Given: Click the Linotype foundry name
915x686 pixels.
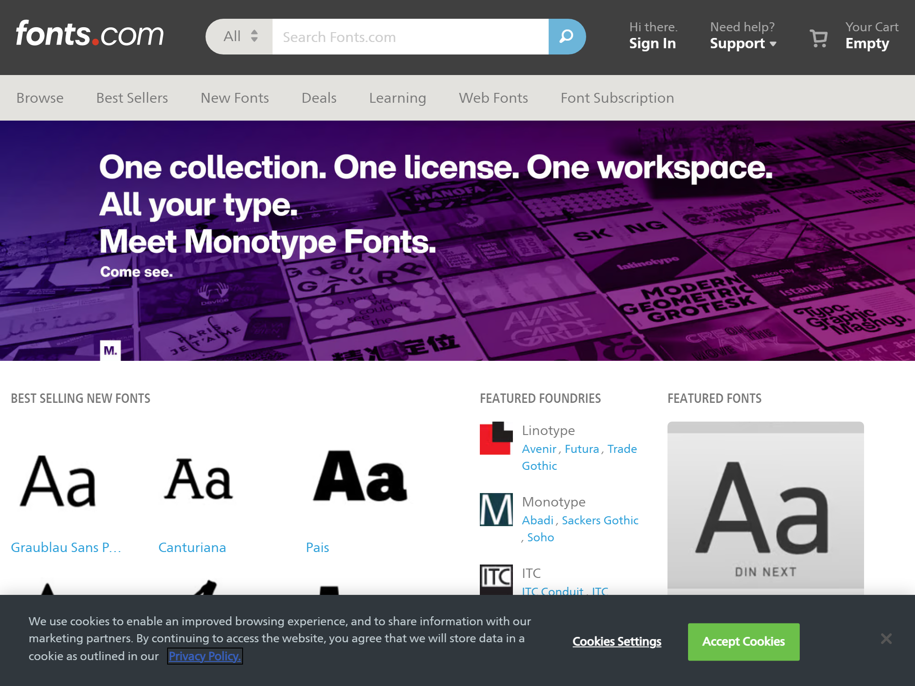Looking at the screenshot, I should coord(549,431).
